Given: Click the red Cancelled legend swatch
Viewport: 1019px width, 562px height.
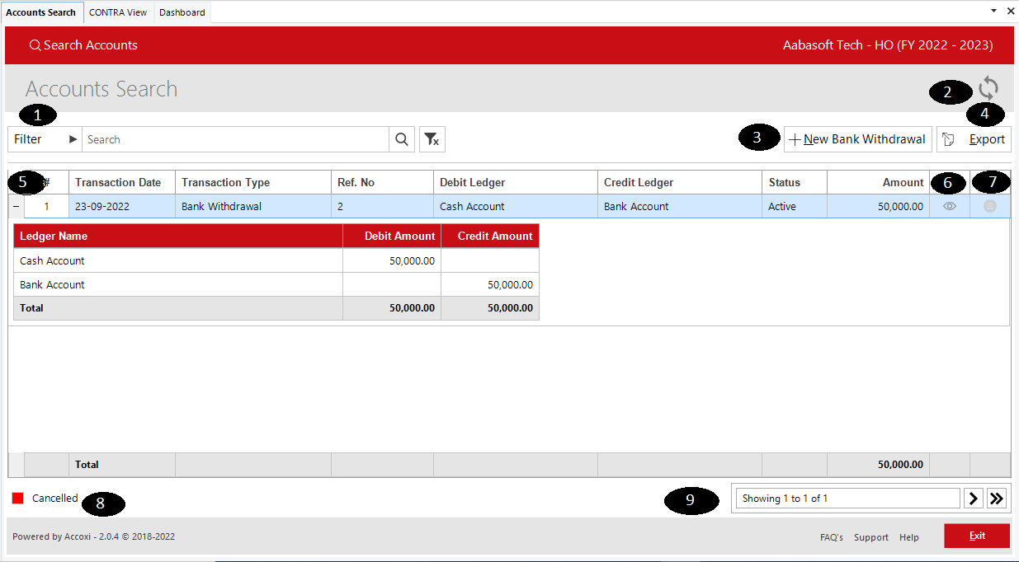Looking at the screenshot, I should pyautogui.click(x=17, y=499).
